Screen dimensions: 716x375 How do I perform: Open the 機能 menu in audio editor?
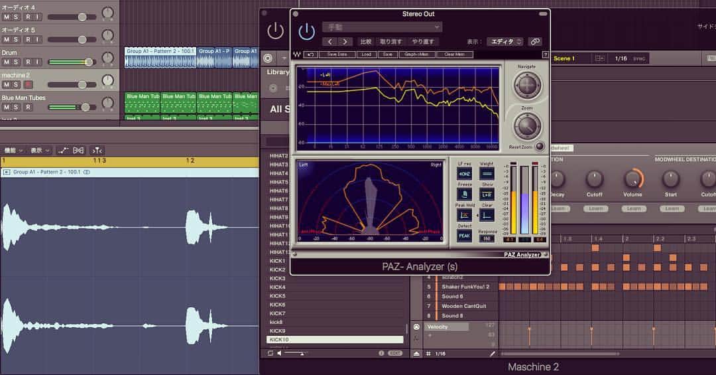point(13,150)
